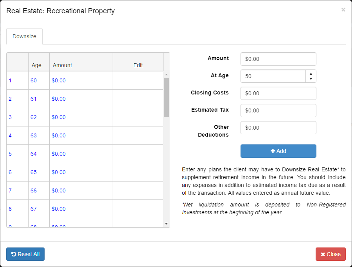Click the red Close button

tap(330, 254)
